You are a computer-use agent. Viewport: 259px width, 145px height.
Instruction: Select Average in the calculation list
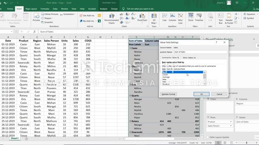coord(183,77)
